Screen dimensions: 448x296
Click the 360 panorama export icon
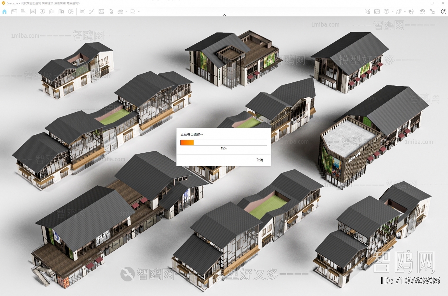[x=120, y=12]
